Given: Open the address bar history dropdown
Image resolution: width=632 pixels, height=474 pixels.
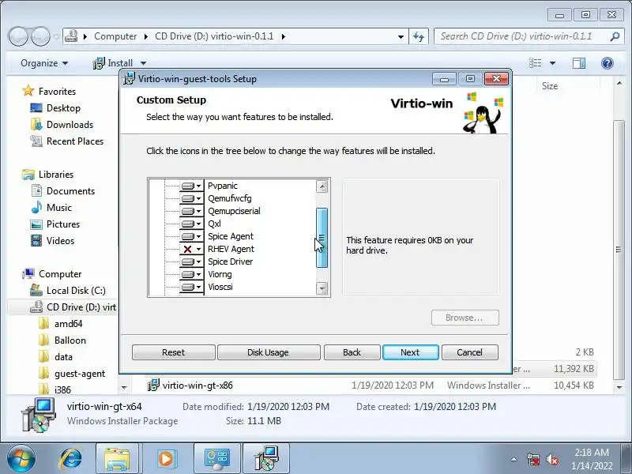Looking at the screenshot, I should (401, 36).
